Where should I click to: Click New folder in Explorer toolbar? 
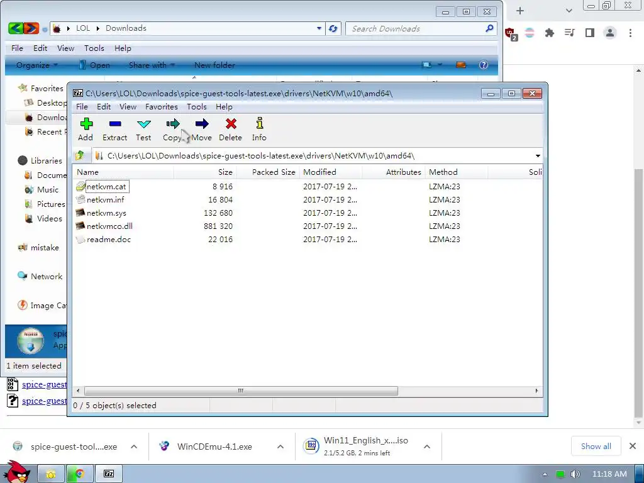[x=214, y=65]
